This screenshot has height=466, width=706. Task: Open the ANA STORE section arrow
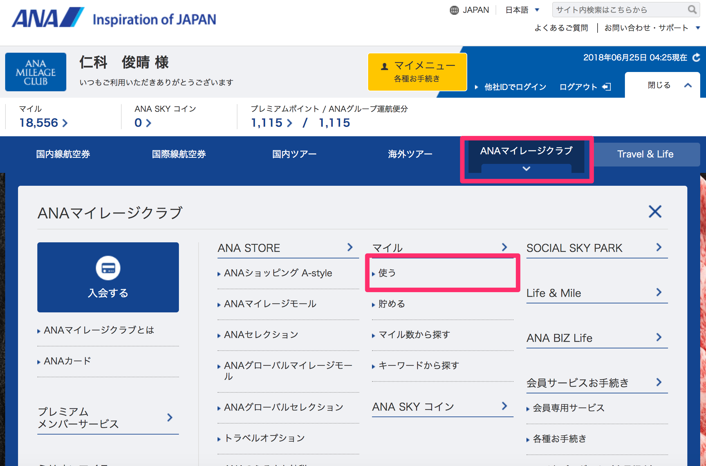point(350,247)
